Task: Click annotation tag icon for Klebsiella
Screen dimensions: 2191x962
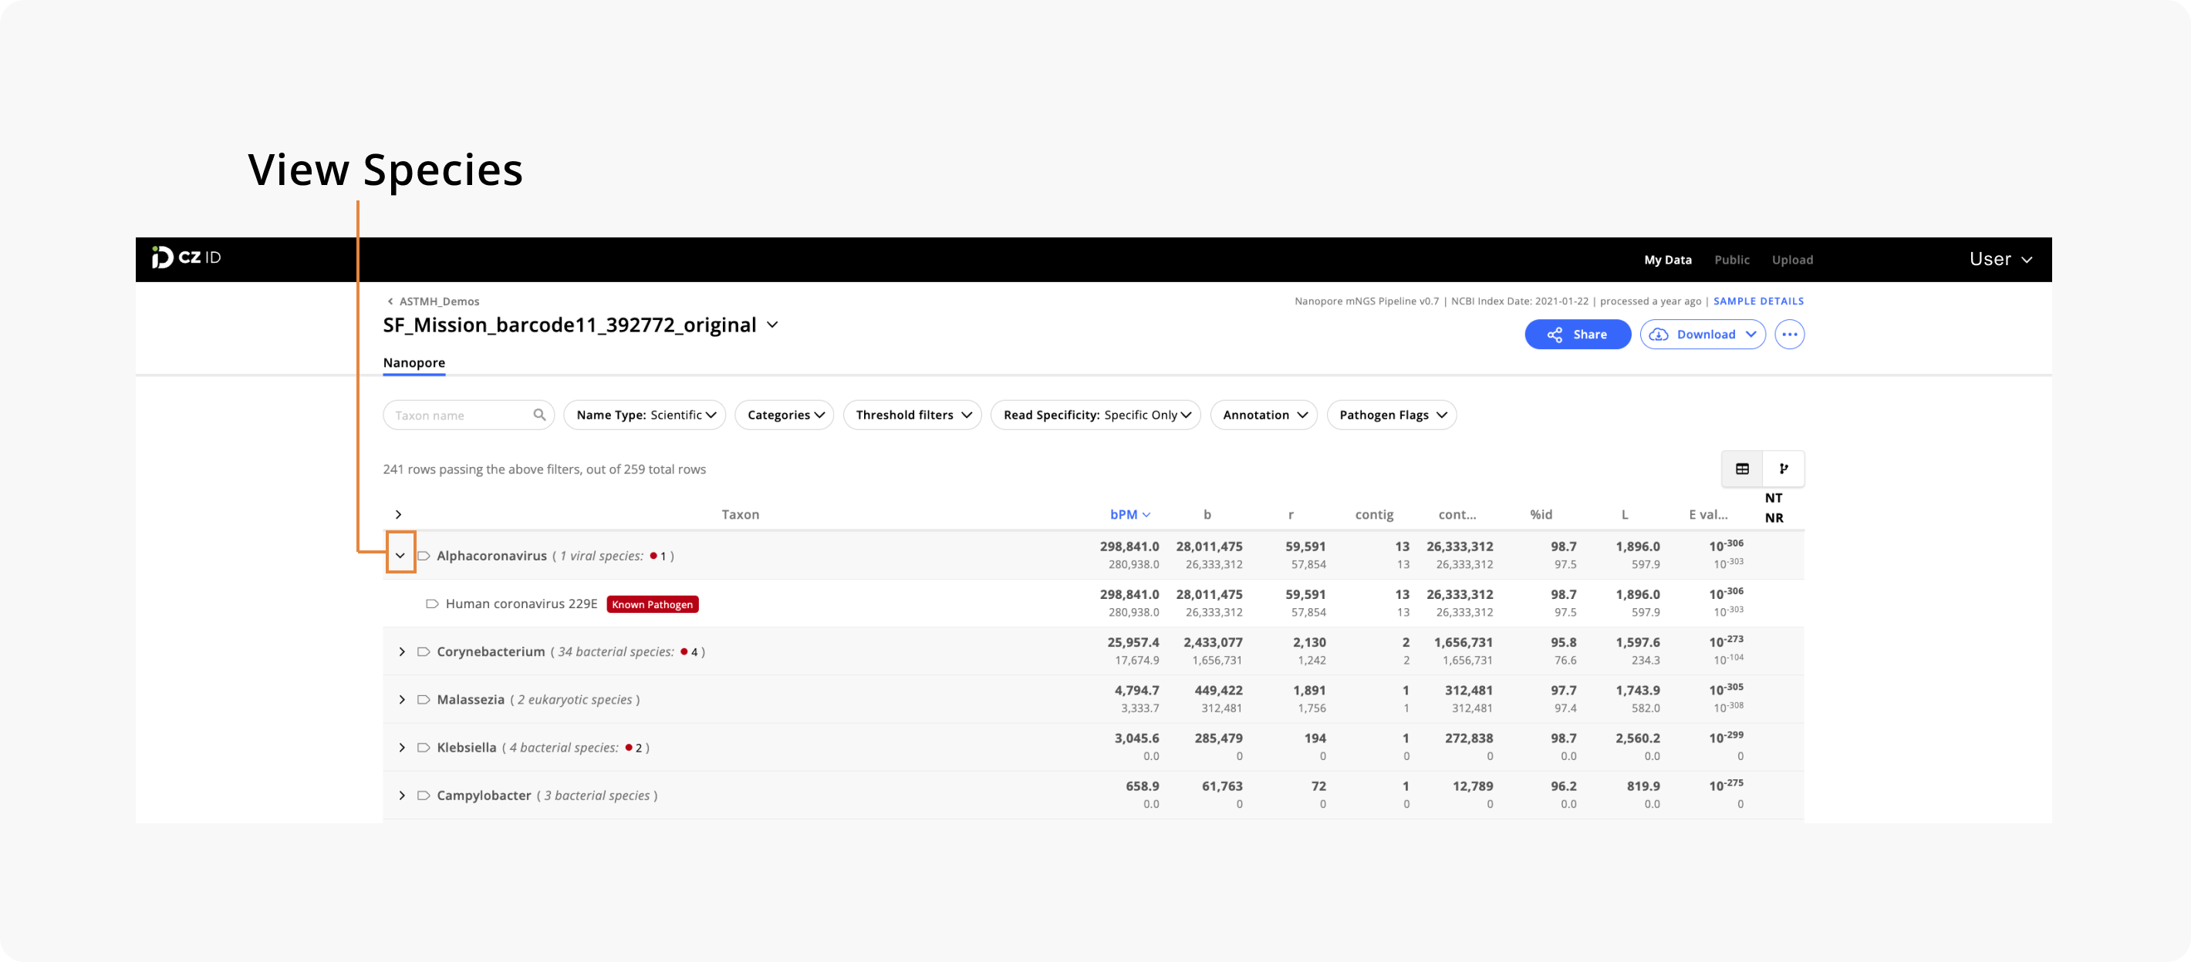Action: coord(424,747)
